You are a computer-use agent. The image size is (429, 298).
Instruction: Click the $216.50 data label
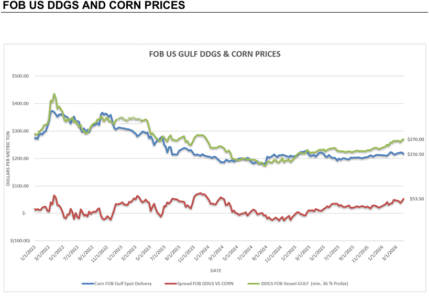tap(415, 154)
